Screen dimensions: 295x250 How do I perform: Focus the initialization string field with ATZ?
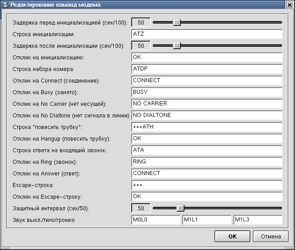coord(206,34)
